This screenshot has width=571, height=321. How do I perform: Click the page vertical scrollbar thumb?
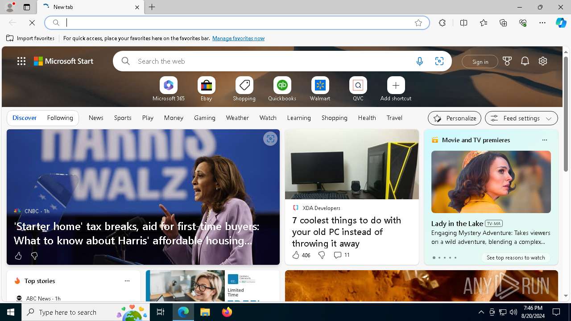tap(566, 114)
